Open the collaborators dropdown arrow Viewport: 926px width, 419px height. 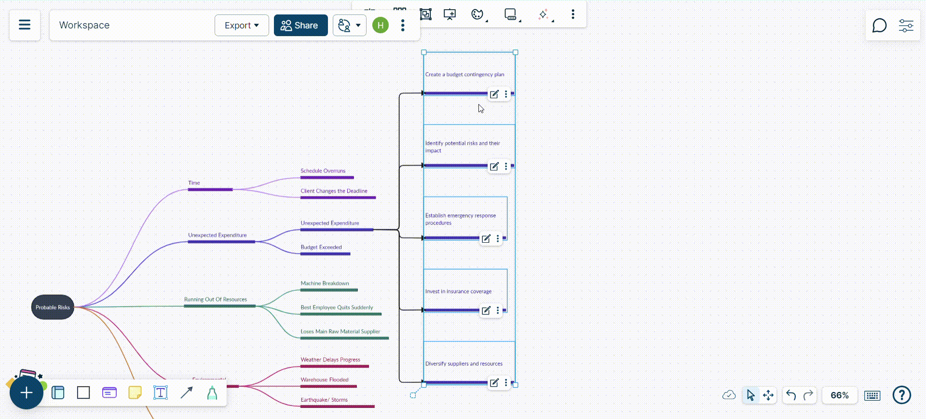pyautogui.click(x=358, y=26)
